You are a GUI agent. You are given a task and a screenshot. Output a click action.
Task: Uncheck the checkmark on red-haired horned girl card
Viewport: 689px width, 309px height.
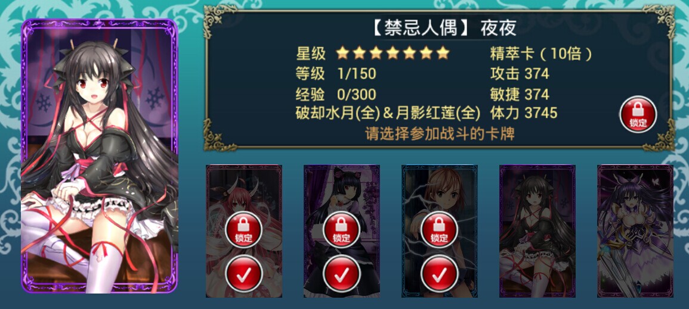[x=244, y=273]
